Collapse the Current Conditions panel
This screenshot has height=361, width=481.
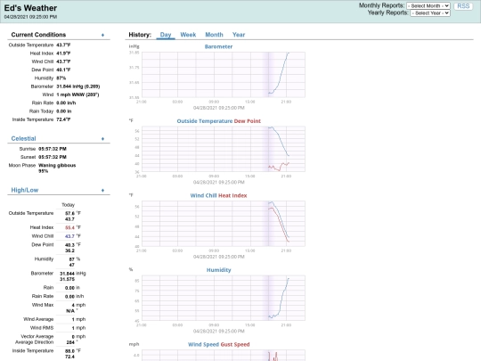coord(102,35)
